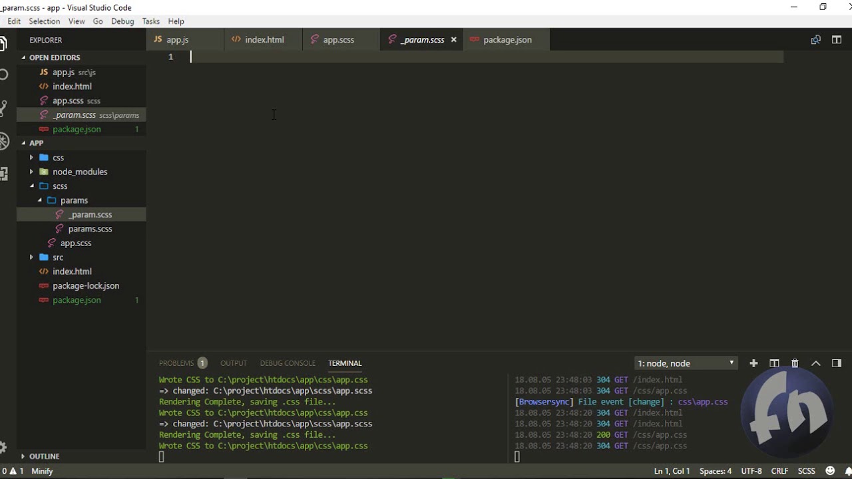
Task: Open the View menu
Action: (x=77, y=21)
